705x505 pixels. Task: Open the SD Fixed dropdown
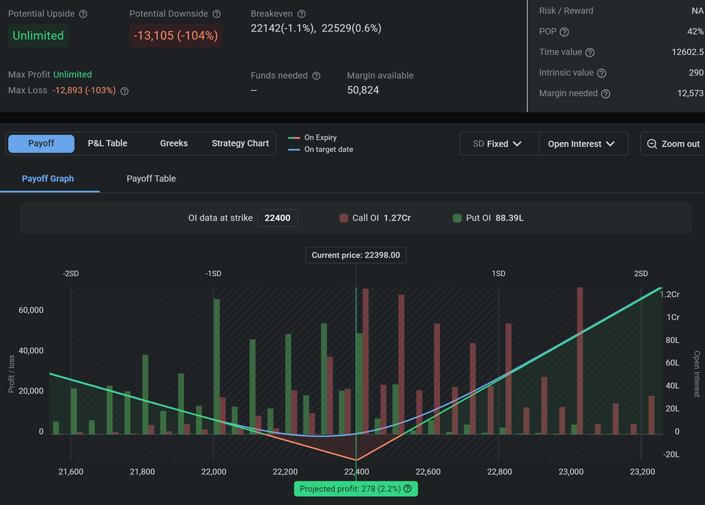[499, 144]
